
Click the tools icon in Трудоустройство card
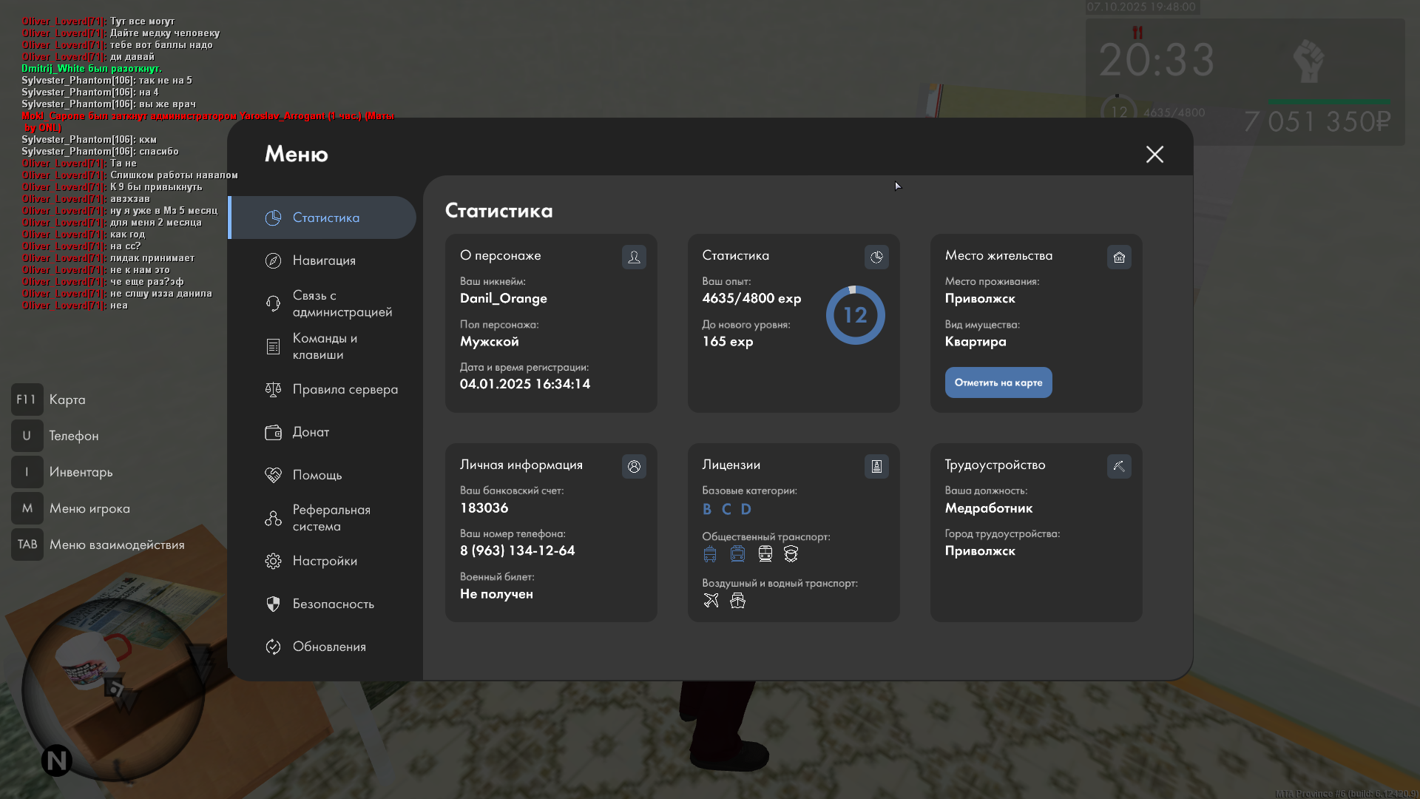click(x=1119, y=466)
